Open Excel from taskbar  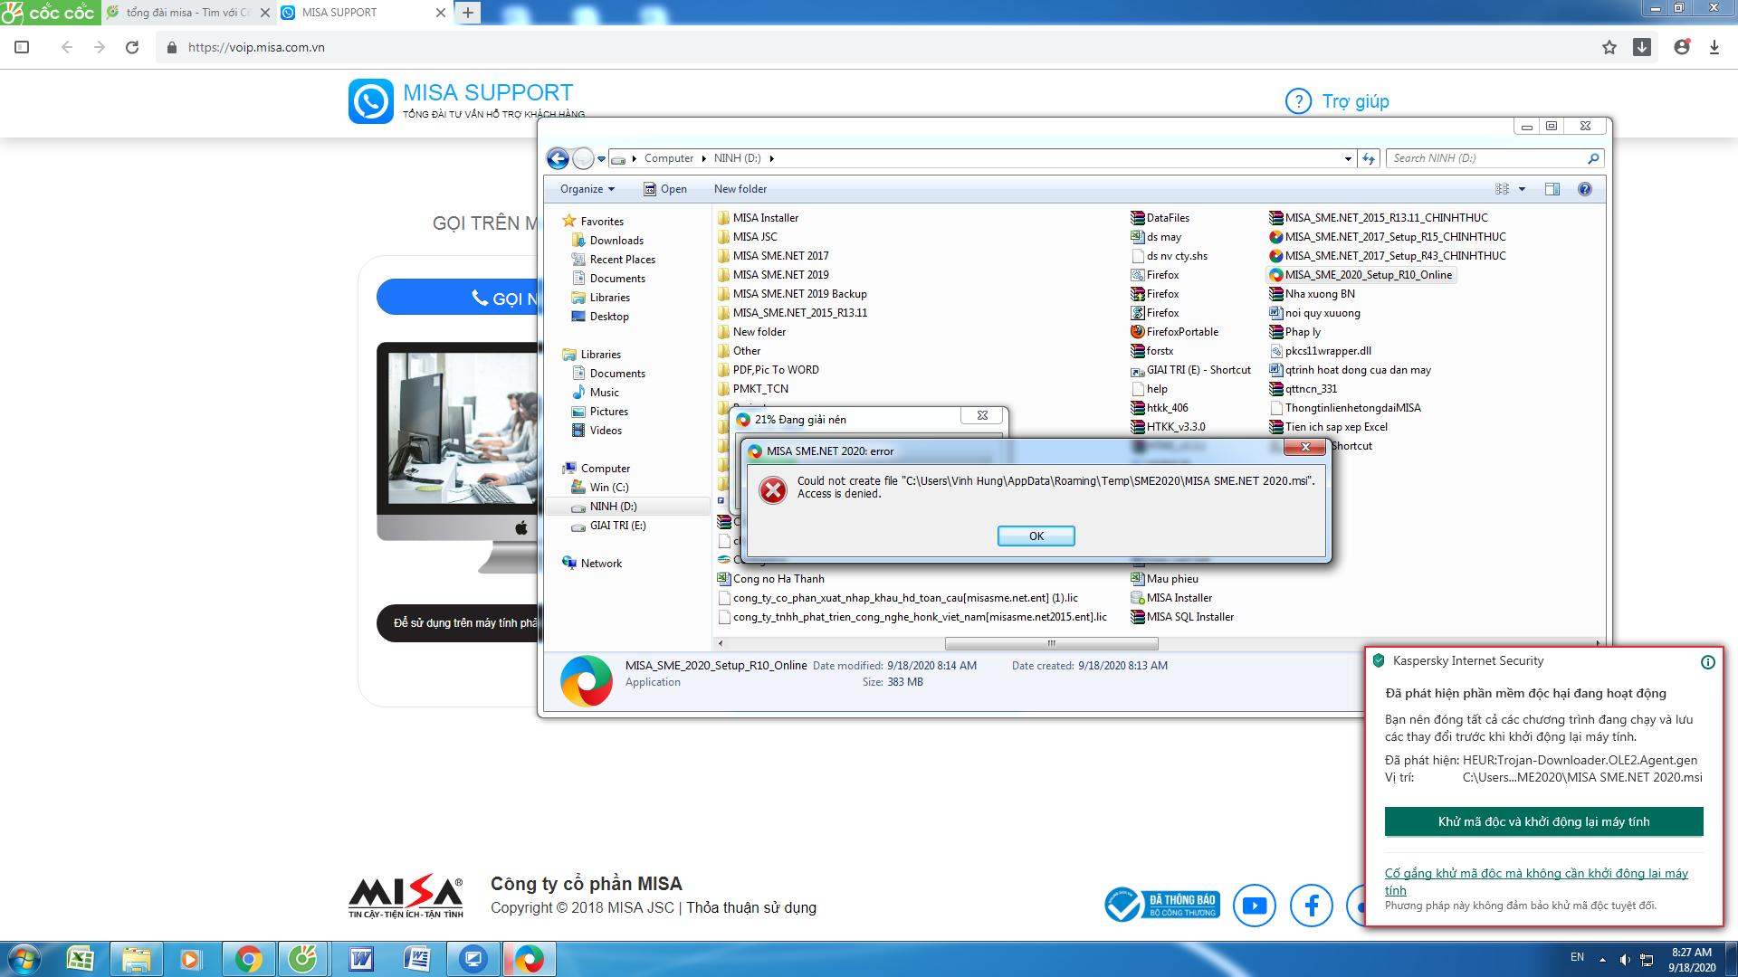pyautogui.click(x=81, y=959)
